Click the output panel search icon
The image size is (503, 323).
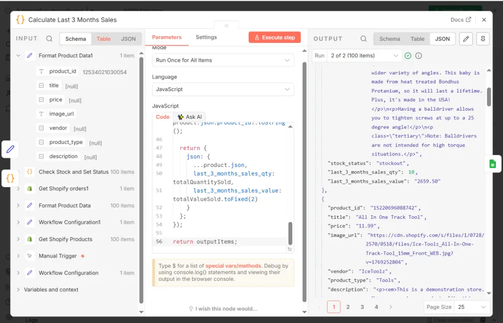coord(363,39)
